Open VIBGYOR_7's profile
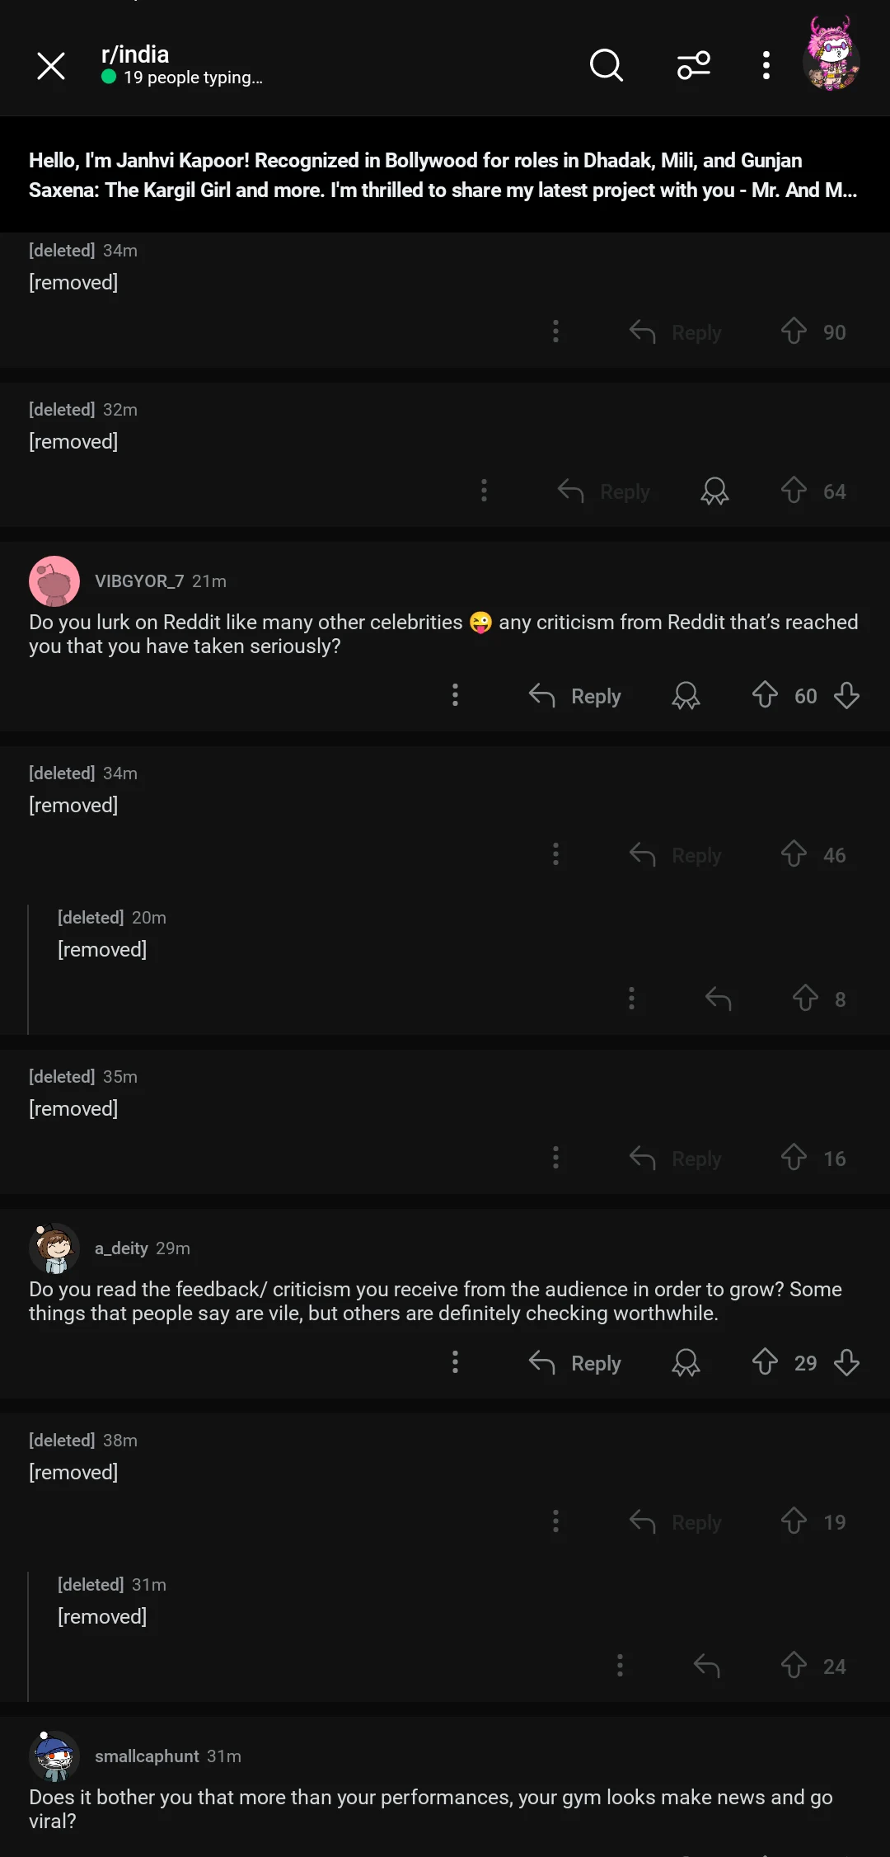The width and height of the screenshot is (890, 1857). tap(140, 581)
